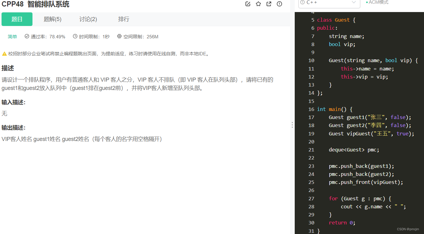Favorite the problem with the star icon
424x234 pixels.
click(x=258, y=4)
